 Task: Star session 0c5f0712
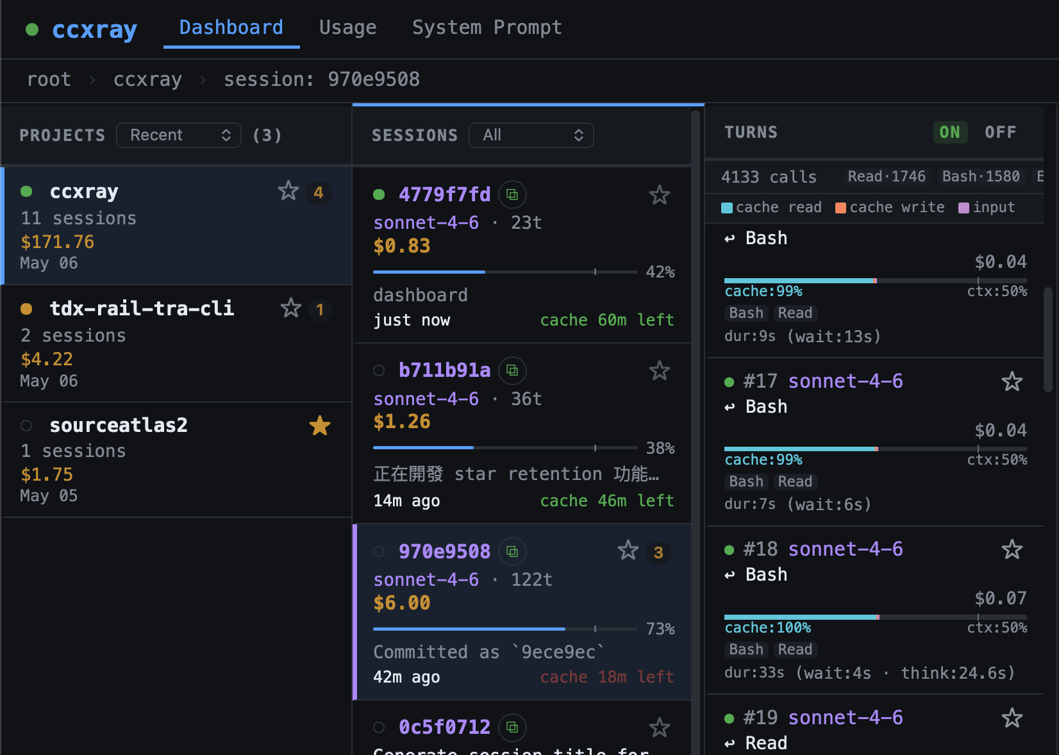click(659, 727)
